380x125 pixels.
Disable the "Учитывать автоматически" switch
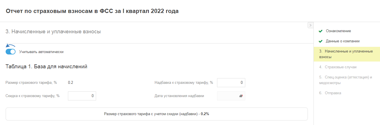pos(10,52)
